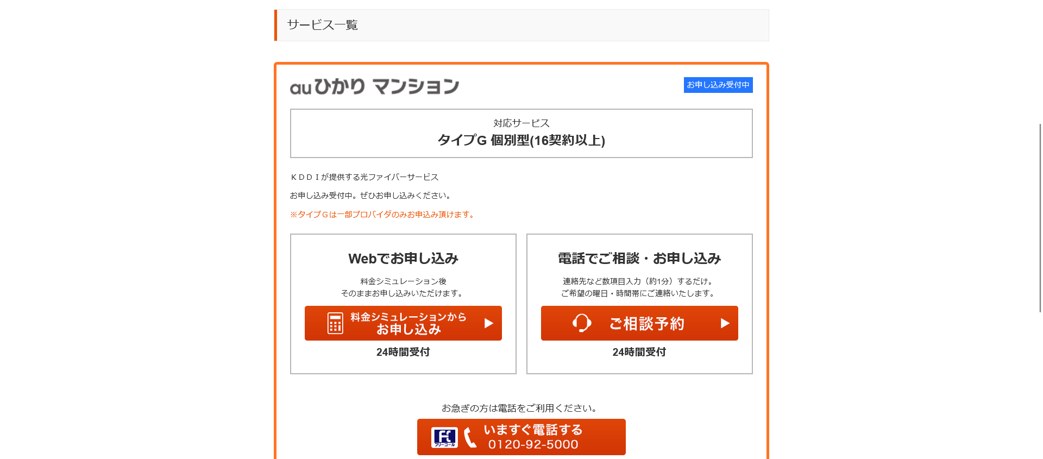
Task: Click the orange タイプG provider note
Action: 383,215
